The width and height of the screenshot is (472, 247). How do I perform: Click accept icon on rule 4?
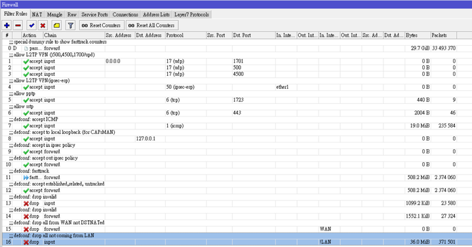click(26, 87)
